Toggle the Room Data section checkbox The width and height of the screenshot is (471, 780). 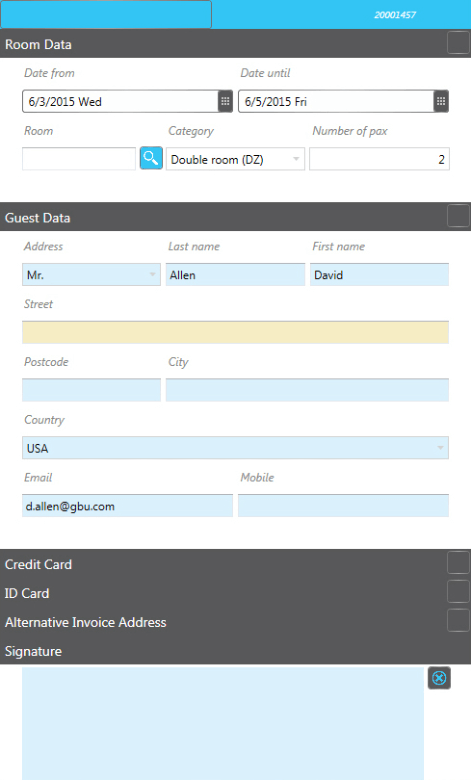pos(458,43)
